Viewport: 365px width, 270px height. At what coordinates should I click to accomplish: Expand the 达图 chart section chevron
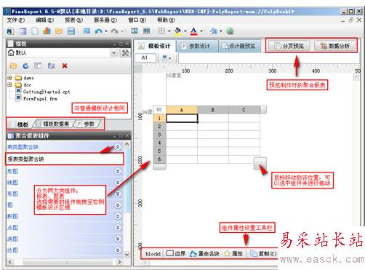click(118, 250)
